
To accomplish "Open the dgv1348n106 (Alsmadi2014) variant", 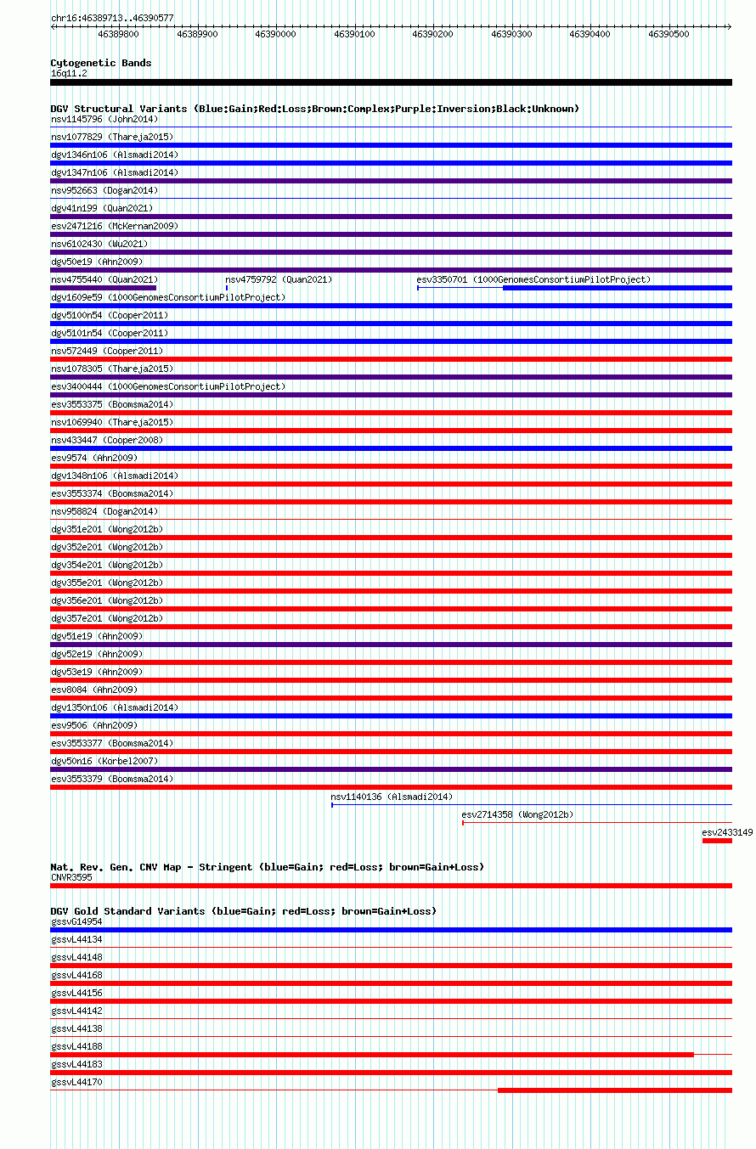I will pos(115,476).
